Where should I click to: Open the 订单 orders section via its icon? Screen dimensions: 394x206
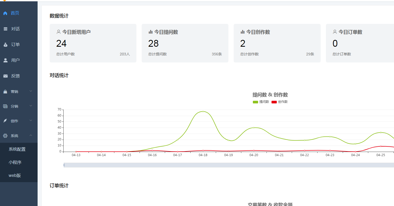(5, 44)
